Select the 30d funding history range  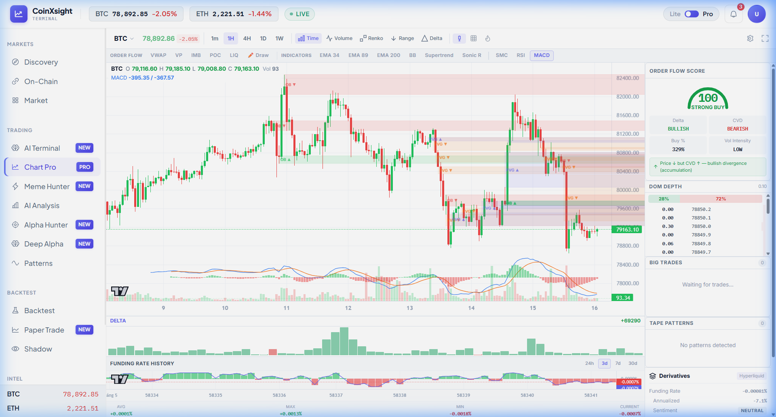633,363
